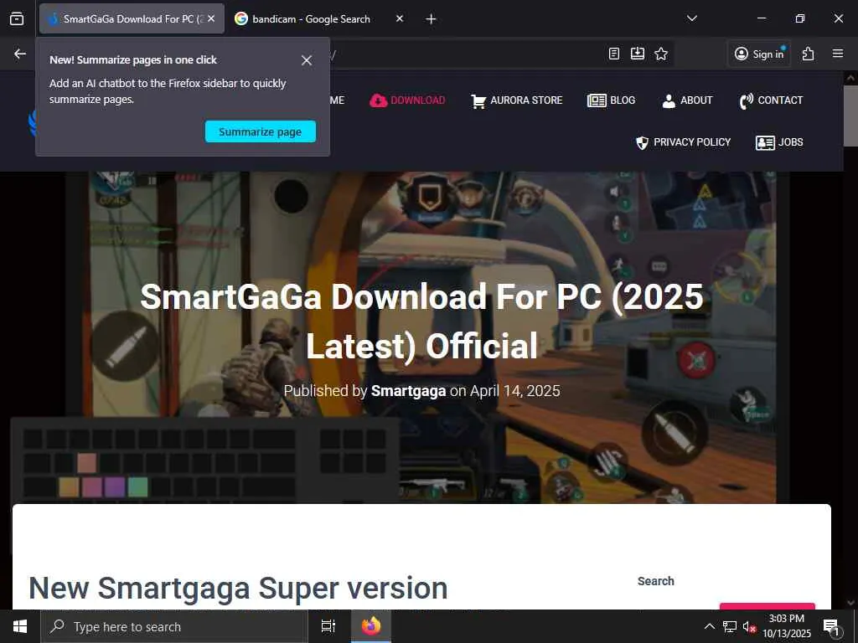Click the Smartgaga author link
Image resolution: width=858 pixels, height=643 pixels.
click(408, 391)
